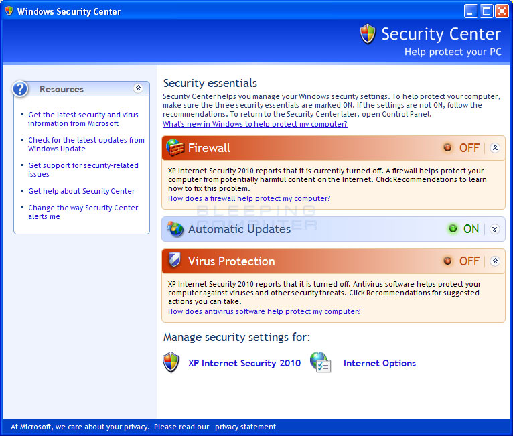Screen dimensions: 513x436
Task: Click the Firewall brick wall icon
Action: (x=175, y=147)
